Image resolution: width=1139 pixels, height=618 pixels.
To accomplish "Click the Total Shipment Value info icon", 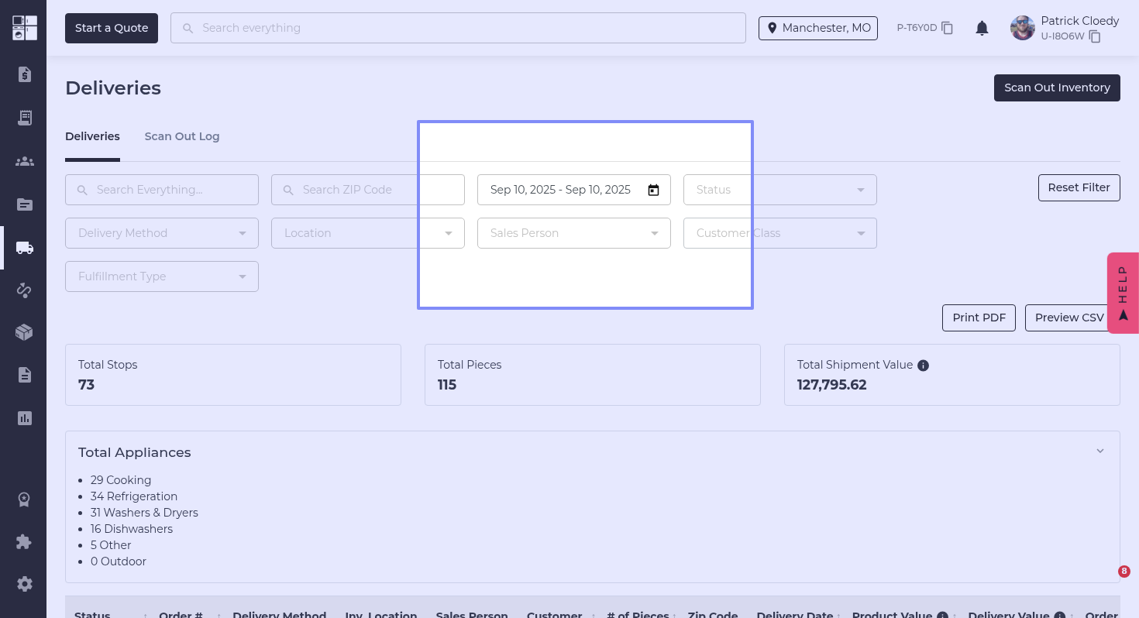I will 923,366.
